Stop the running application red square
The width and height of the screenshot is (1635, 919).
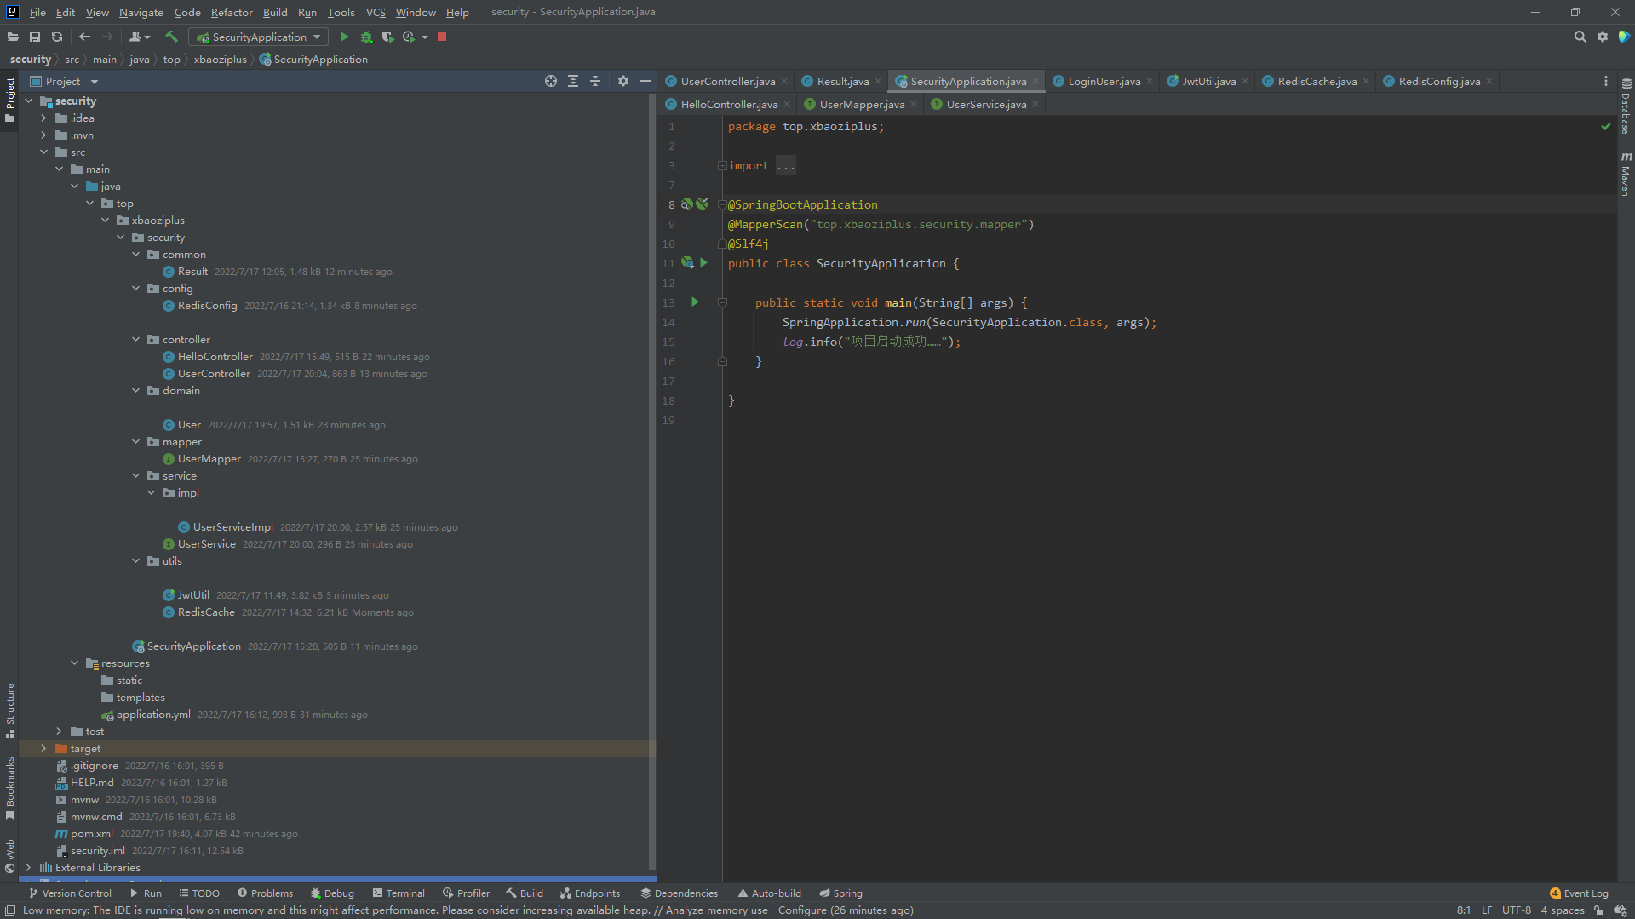442,37
